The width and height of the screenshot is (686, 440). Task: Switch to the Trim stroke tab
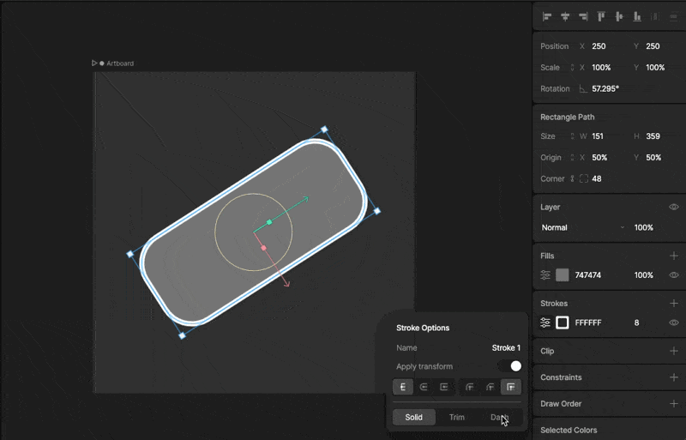[457, 418]
